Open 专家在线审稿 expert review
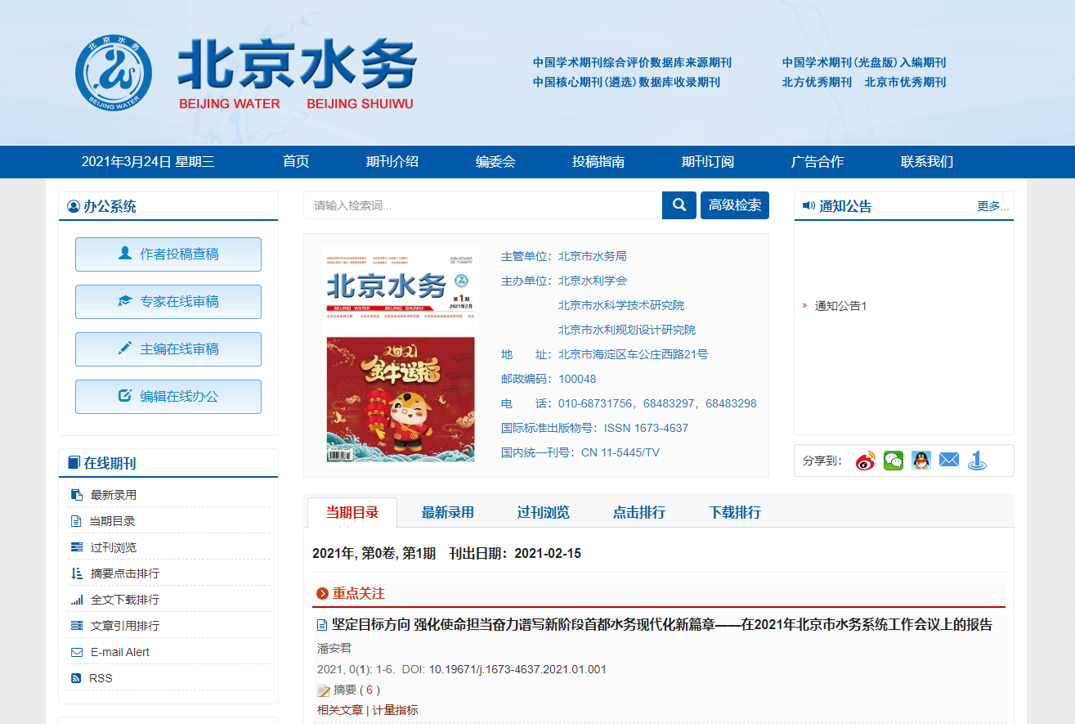 [x=168, y=302]
